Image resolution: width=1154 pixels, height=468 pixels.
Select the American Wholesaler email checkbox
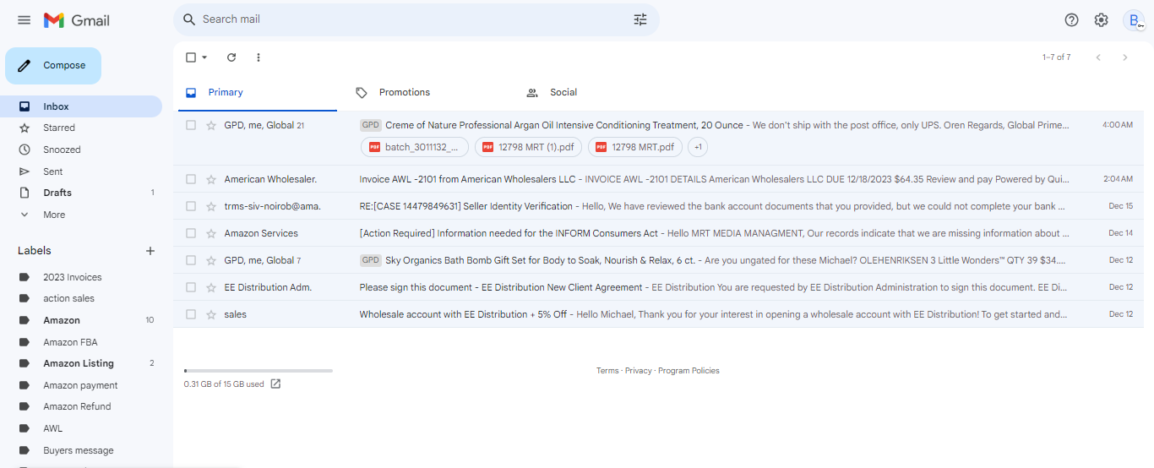pyautogui.click(x=191, y=179)
